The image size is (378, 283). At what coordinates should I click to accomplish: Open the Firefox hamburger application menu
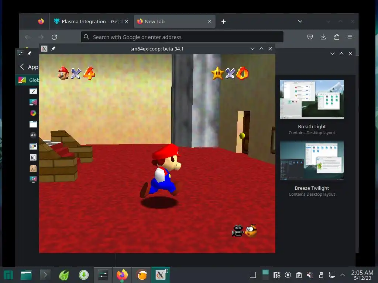point(350,37)
